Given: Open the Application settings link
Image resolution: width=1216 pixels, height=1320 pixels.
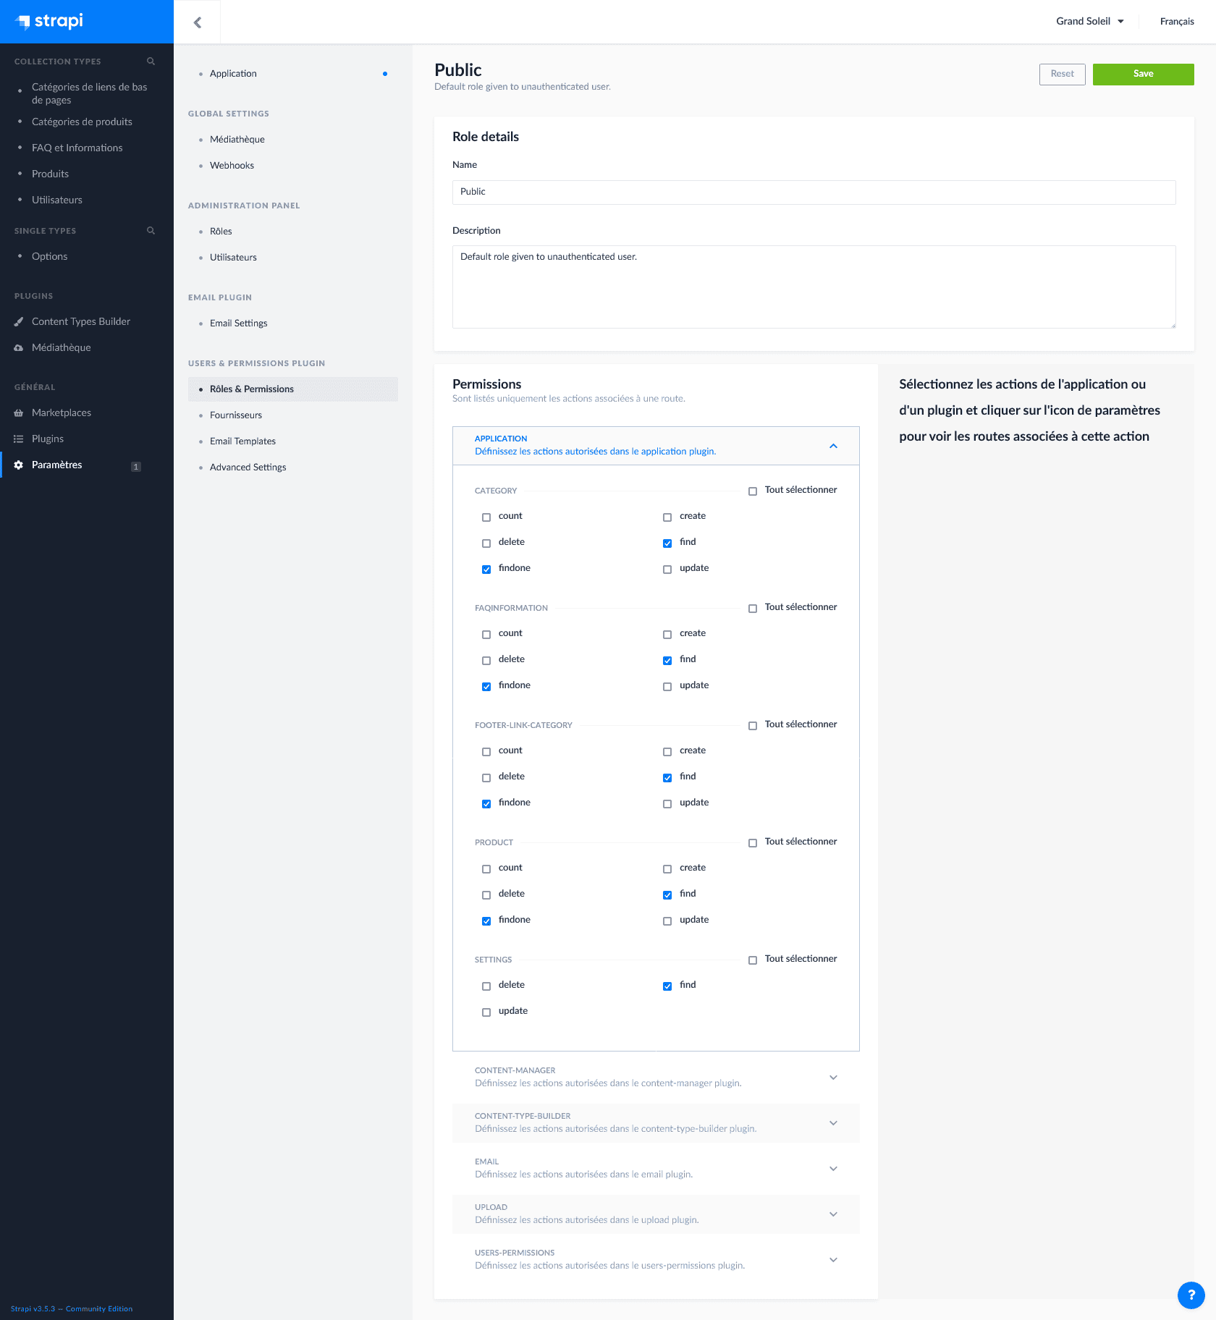Looking at the screenshot, I should tap(233, 73).
